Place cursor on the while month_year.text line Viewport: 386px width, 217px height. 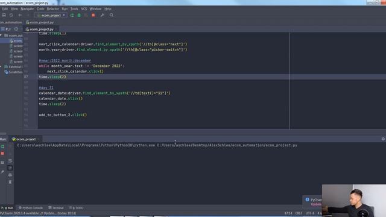point(81,66)
